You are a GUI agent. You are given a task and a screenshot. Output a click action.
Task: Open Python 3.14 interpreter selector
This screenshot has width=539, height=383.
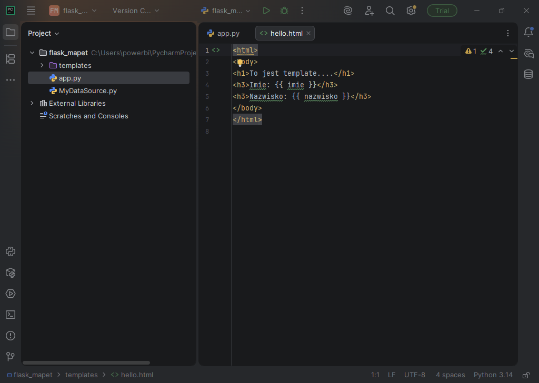coord(493,375)
